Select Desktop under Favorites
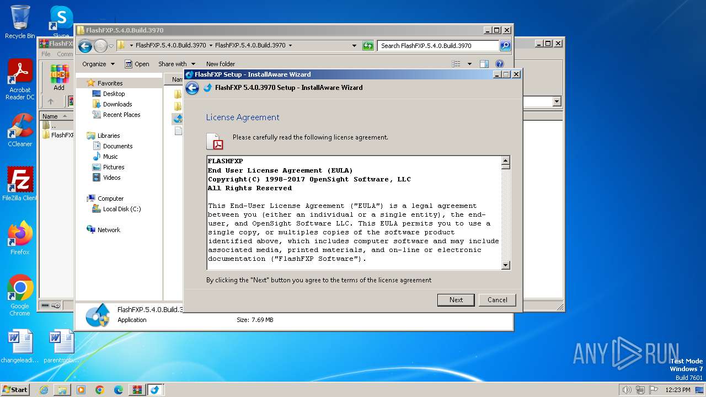This screenshot has height=397, width=706. pyautogui.click(x=114, y=94)
